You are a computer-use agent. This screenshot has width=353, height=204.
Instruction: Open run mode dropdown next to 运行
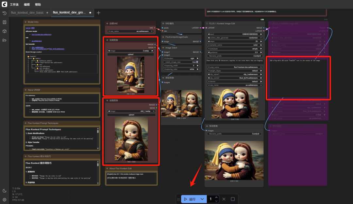click(x=202, y=199)
